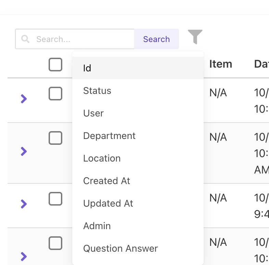Image resolution: width=269 pixels, height=265 pixels.
Task: Select Status filter option
Action: click(97, 91)
